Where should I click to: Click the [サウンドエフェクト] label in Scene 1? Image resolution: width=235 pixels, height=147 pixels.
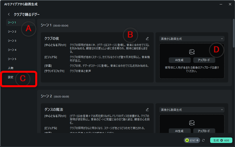54,71
